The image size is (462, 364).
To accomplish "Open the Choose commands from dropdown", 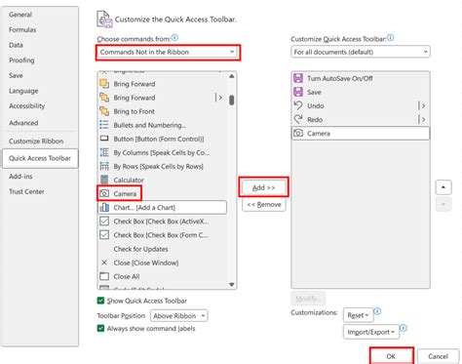I will click(x=168, y=52).
